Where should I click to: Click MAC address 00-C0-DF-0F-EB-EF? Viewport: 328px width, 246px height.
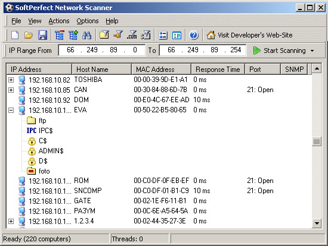click(161, 181)
